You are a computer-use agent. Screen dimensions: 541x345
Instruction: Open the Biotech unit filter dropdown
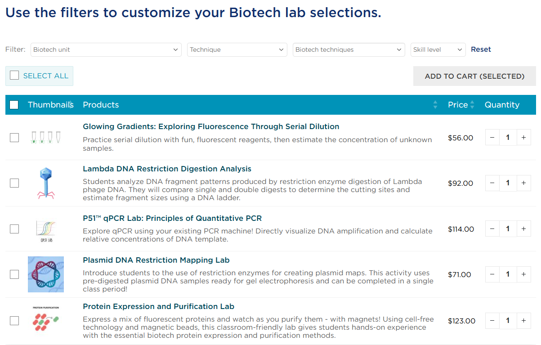pos(106,49)
